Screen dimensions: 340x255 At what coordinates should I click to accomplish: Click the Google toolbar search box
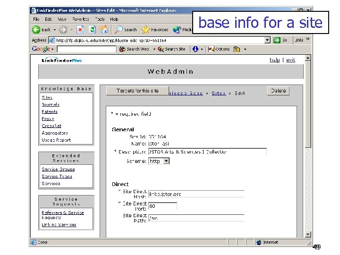(x=86, y=49)
